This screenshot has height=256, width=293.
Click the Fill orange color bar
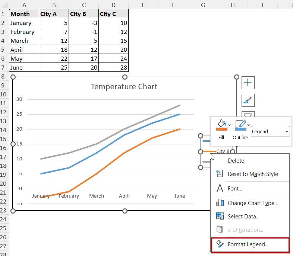222,129
